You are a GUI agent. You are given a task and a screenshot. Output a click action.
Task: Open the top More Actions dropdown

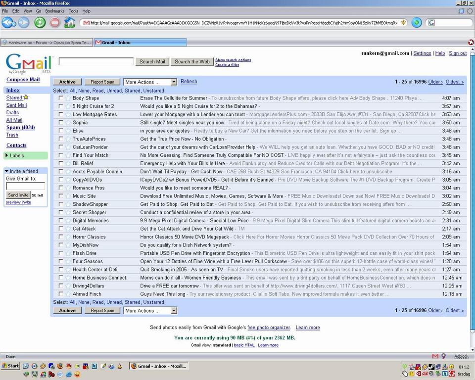coord(150,82)
